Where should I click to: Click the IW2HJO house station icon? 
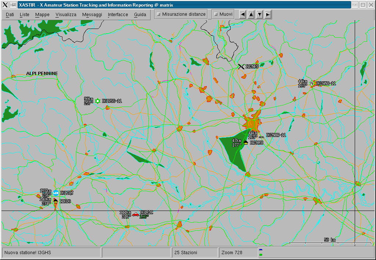(246, 142)
